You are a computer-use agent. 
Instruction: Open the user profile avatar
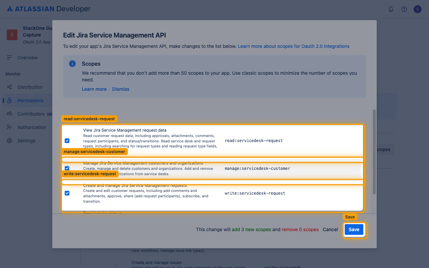point(417,9)
